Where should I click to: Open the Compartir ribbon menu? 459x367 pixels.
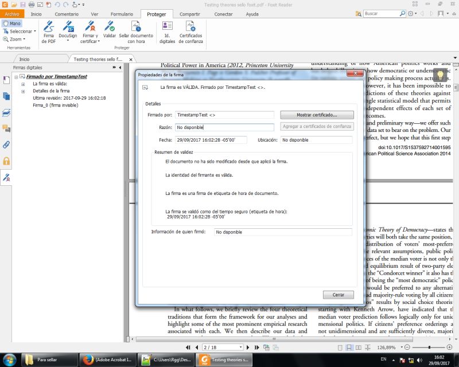[189, 14]
